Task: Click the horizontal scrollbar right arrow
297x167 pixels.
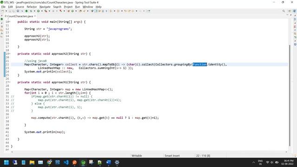Action: click(286, 152)
